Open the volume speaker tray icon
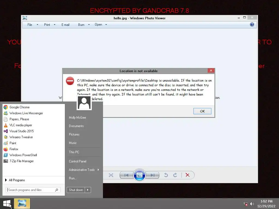 pos(252,204)
